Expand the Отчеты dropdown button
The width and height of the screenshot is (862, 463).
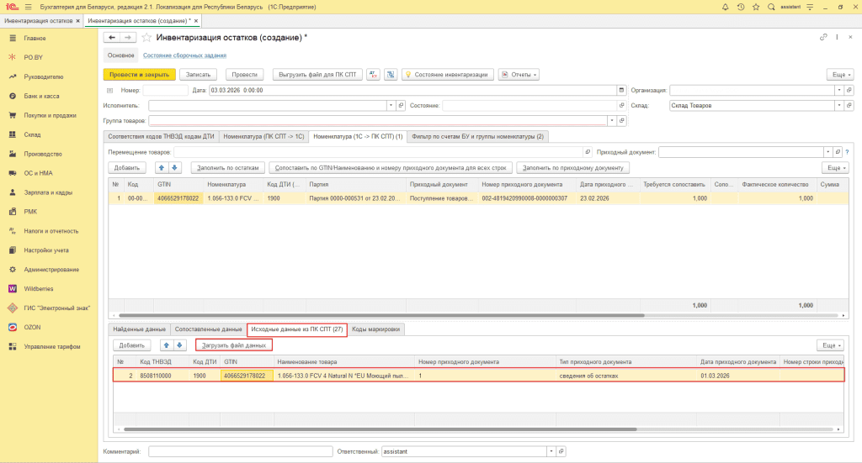coord(519,74)
